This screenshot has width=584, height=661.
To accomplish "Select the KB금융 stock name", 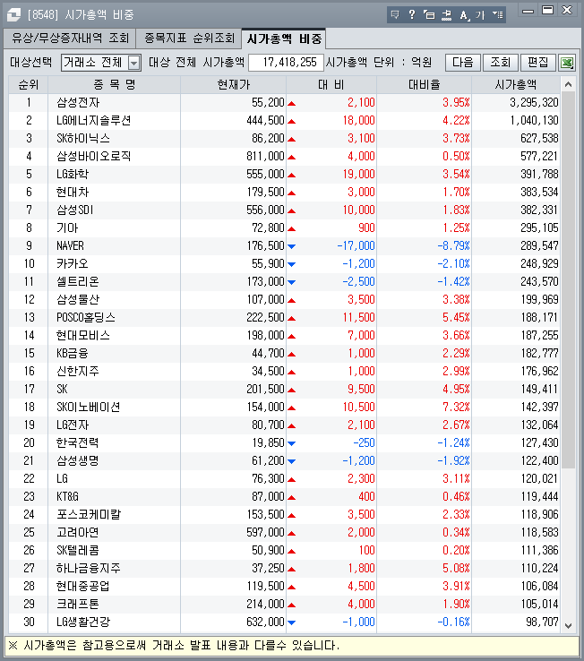I will click(73, 353).
